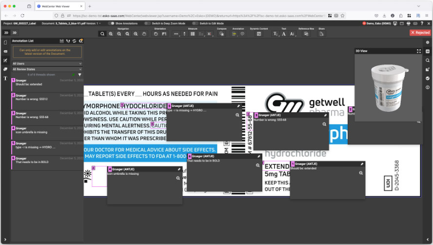433x245 pixels.
Task: Switch to the 3D tab
Action: (15, 33)
